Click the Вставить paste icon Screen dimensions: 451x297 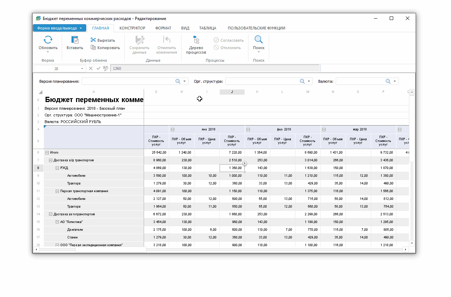click(x=75, y=40)
